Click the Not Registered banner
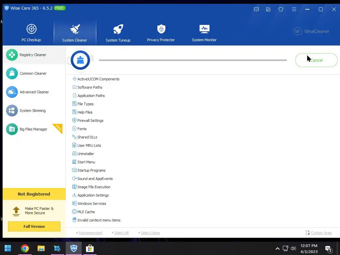Image resolution: width=340 pixels, height=255 pixels. tap(34, 194)
